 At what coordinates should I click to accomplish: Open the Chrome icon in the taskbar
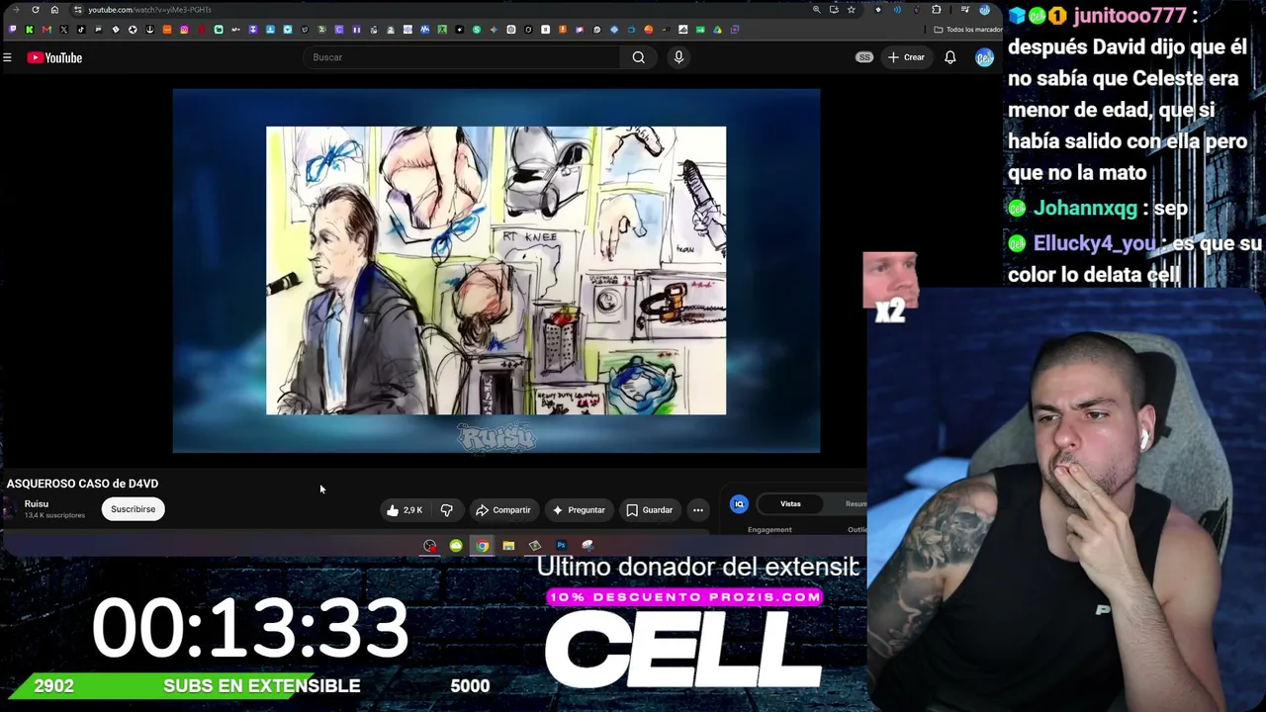pos(482,546)
